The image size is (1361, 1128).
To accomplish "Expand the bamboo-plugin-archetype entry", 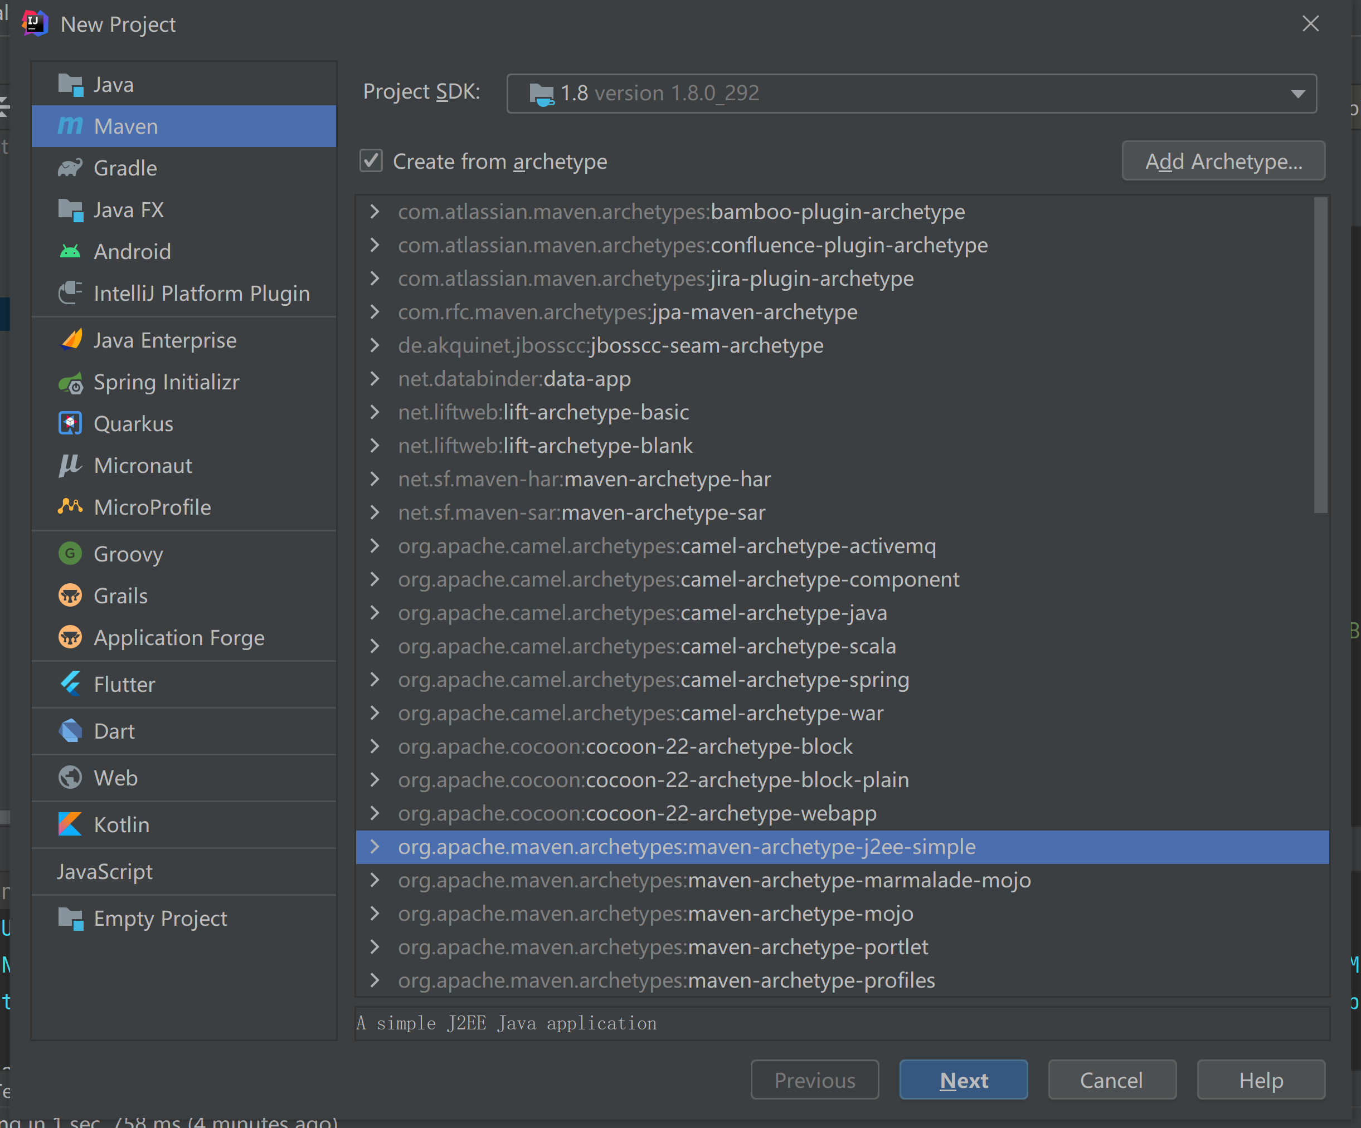I will pos(375,212).
